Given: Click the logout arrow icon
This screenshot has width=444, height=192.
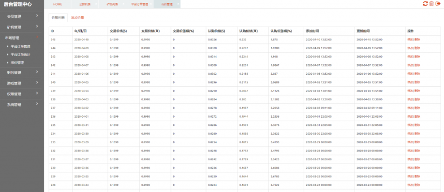Looking at the screenshot, I should pos(438,4).
